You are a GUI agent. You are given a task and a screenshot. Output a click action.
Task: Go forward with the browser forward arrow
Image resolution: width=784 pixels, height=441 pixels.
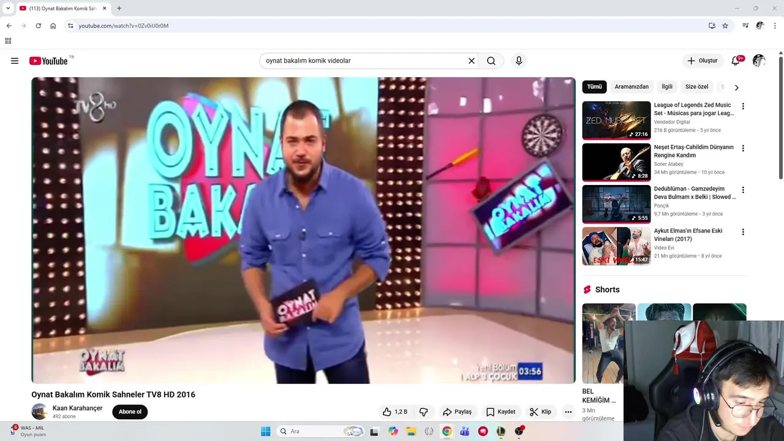pos(23,26)
